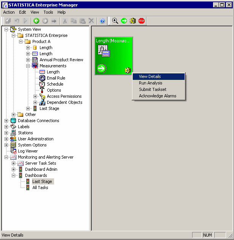The width and height of the screenshot is (234, 240).
Task: Open the Help menu
Action: coord(61,12)
